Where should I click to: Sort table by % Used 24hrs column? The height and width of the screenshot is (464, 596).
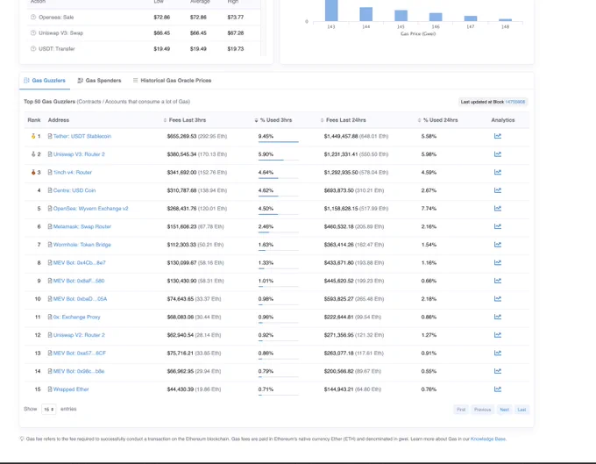tap(438, 120)
